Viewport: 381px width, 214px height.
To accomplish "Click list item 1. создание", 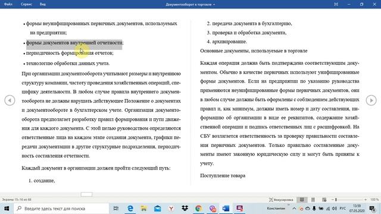I will click(x=42, y=181).
